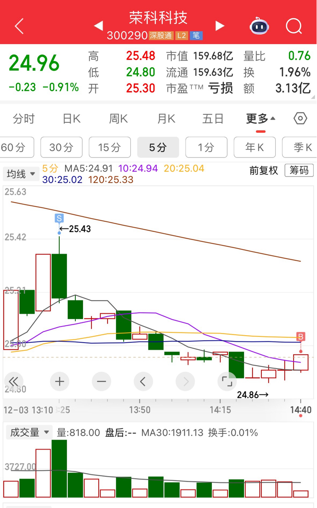Tap MA30:1911.13 volume legend
The height and width of the screenshot is (508, 317).
pyautogui.click(x=172, y=433)
